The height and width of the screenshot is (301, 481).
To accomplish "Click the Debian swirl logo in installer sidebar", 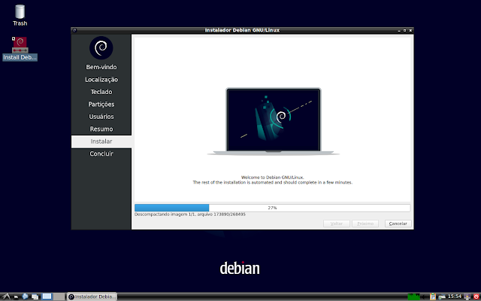I will tap(101, 48).
